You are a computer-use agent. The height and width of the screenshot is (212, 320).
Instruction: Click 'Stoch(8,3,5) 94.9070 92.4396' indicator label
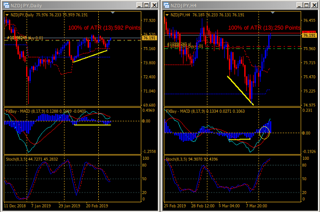coord(192,159)
